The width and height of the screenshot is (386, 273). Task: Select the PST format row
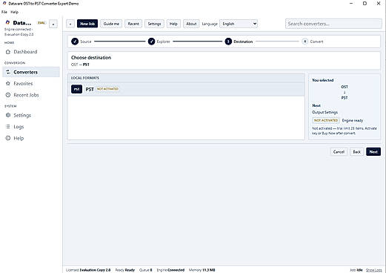tap(186, 89)
